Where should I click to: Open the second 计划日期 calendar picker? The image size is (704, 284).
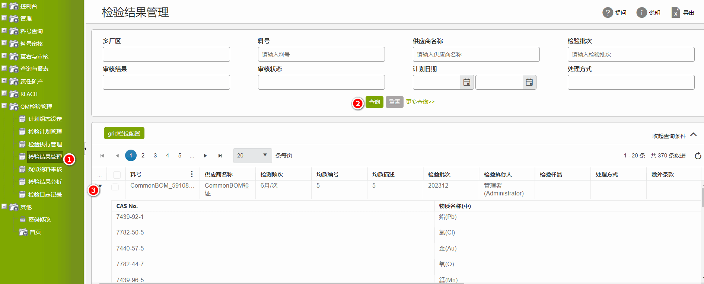click(529, 82)
